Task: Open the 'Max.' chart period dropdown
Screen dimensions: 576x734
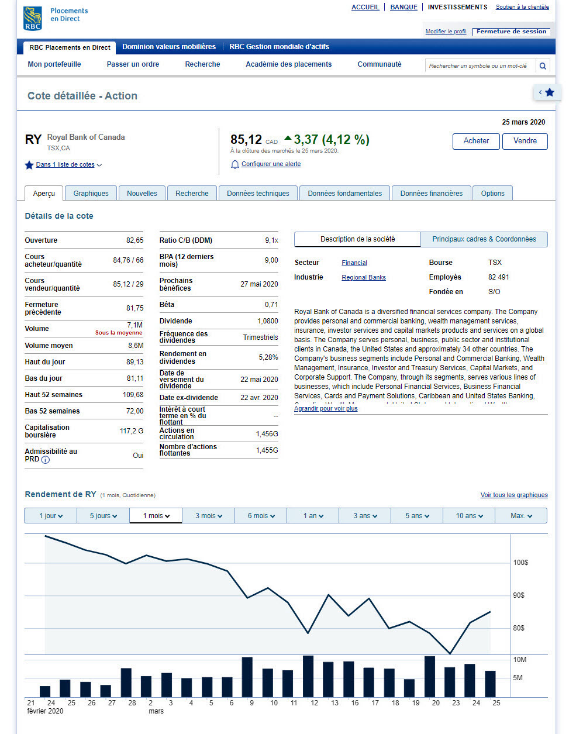Action: point(521,516)
